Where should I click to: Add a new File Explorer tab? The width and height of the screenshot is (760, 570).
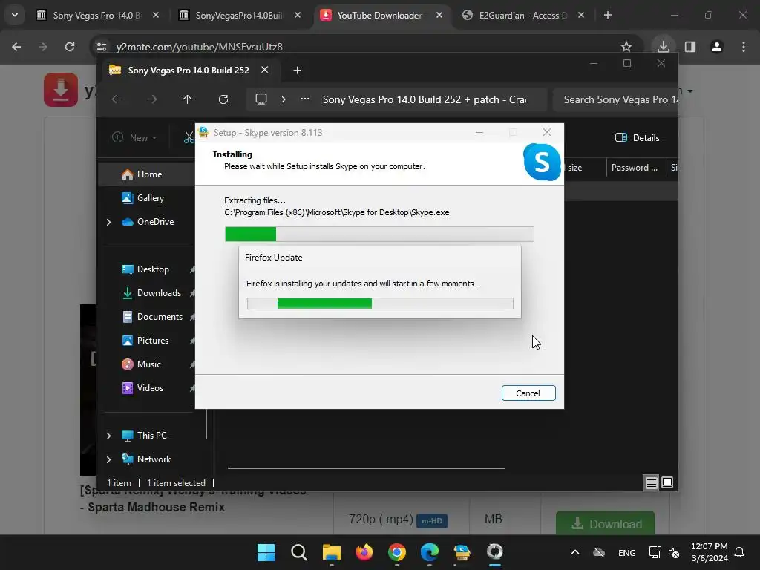click(x=297, y=71)
